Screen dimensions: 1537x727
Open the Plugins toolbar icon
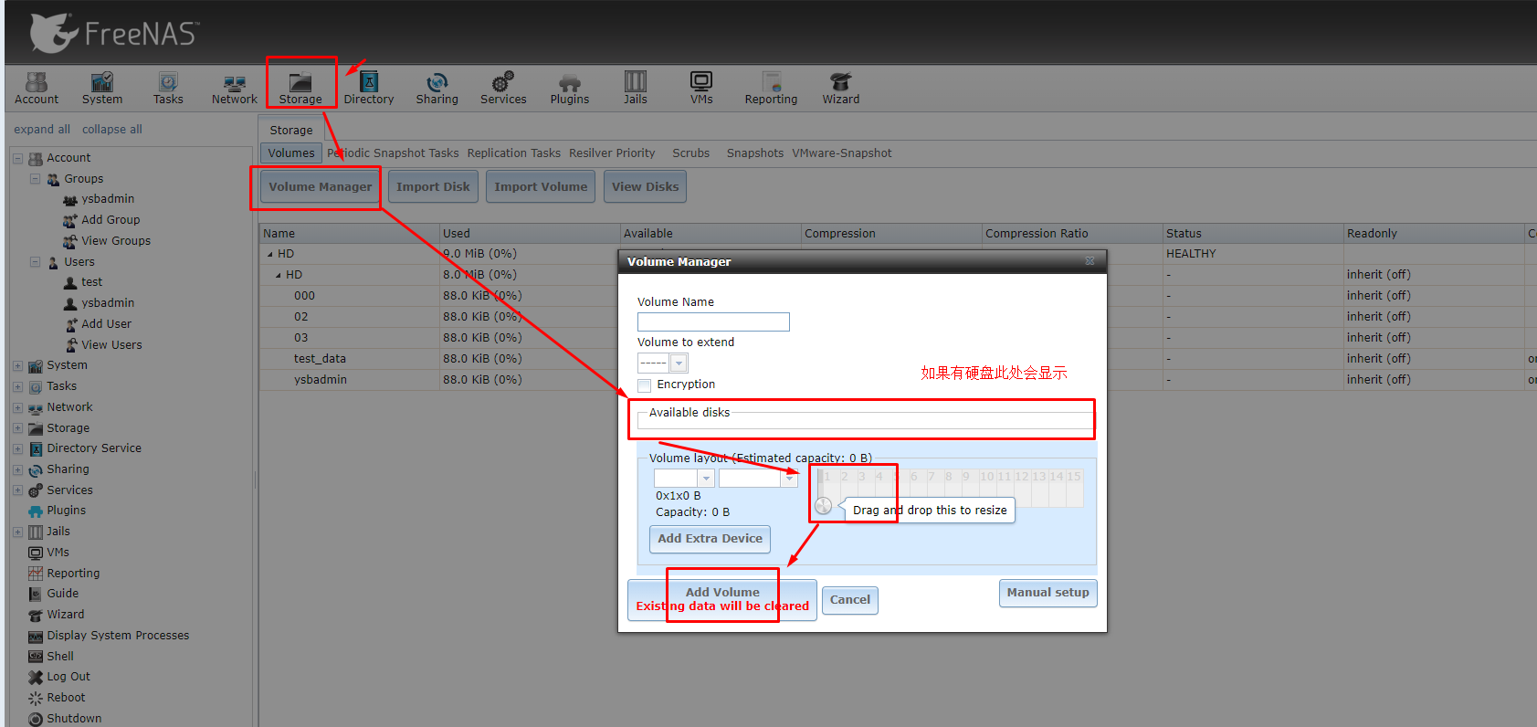pyautogui.click(x=570, y=89)
